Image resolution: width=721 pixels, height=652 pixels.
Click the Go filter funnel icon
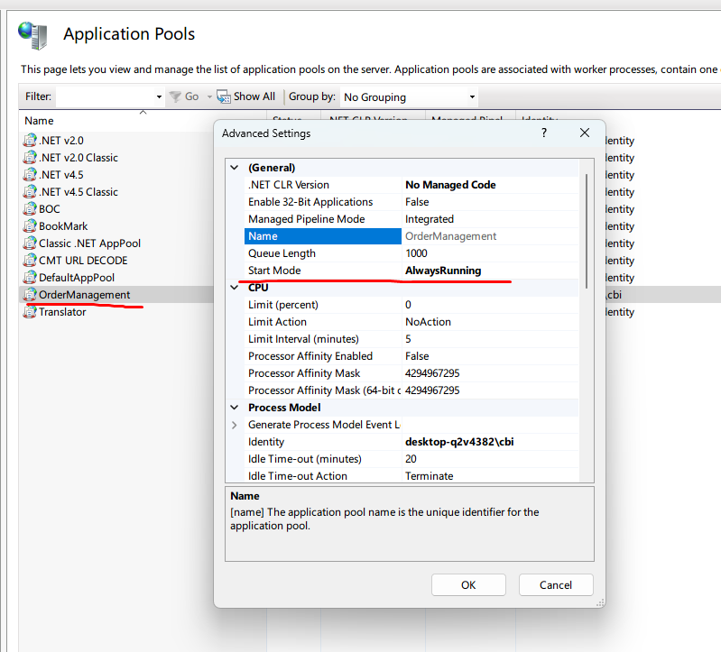click(x=175, y=96)
